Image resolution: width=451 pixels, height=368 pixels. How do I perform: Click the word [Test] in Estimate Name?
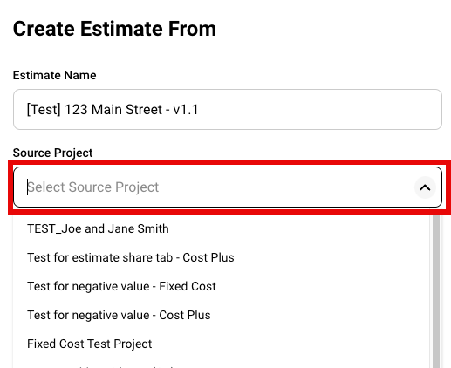tap(44, 110)
